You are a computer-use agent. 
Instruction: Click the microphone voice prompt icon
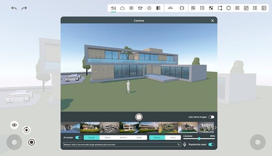(184, 145)
